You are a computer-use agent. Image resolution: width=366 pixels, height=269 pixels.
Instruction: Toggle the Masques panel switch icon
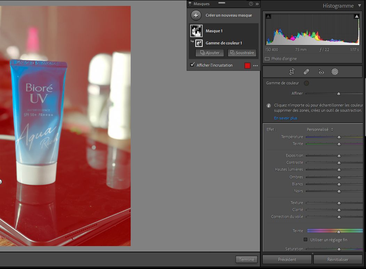(190, 4)
